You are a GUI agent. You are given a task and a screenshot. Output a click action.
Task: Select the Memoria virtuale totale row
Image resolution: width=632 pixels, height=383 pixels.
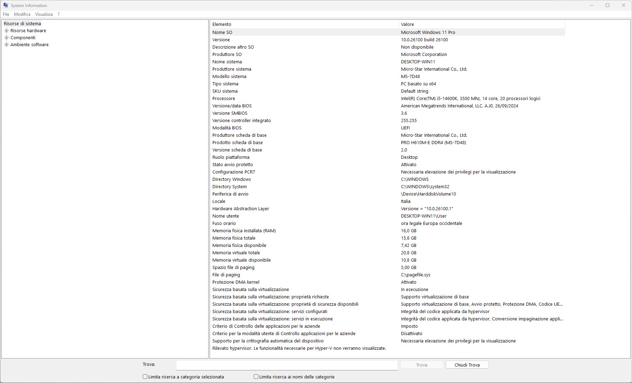click(388, 253)
